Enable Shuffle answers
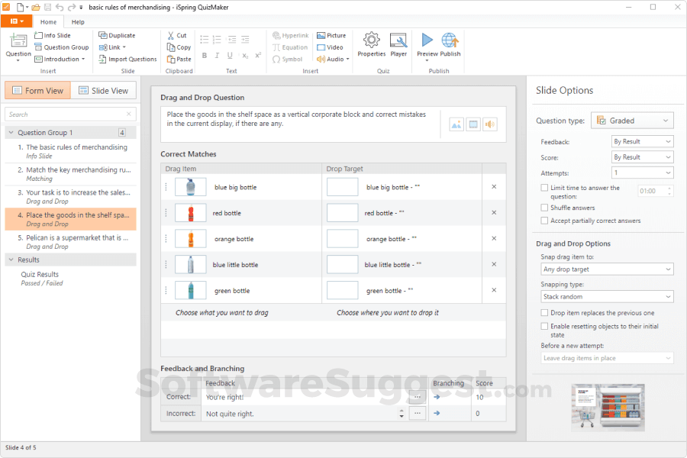Image resolution: width=687 pixels, height=458 pixels. point(544,207)
